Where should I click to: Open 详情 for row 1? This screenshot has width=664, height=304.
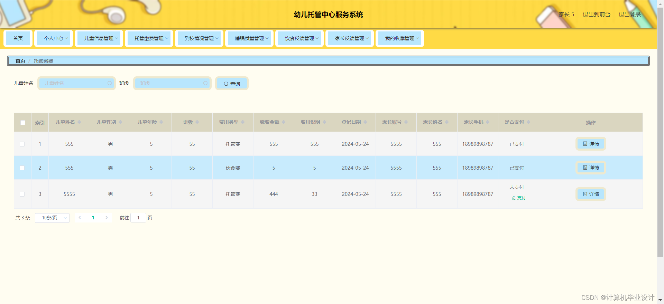tap(591, 144)
